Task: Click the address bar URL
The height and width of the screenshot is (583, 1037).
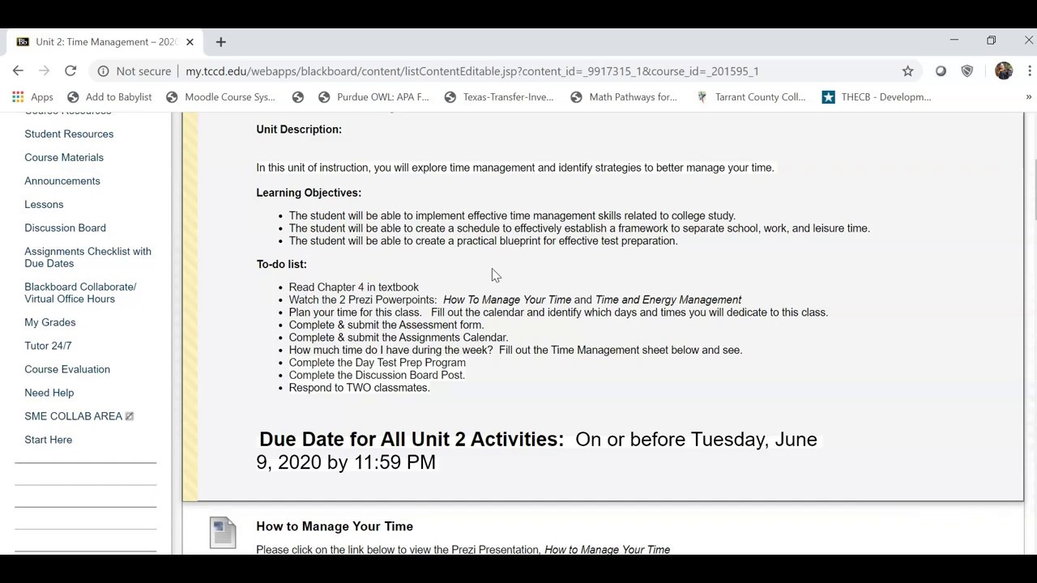Action: [472, 71]
